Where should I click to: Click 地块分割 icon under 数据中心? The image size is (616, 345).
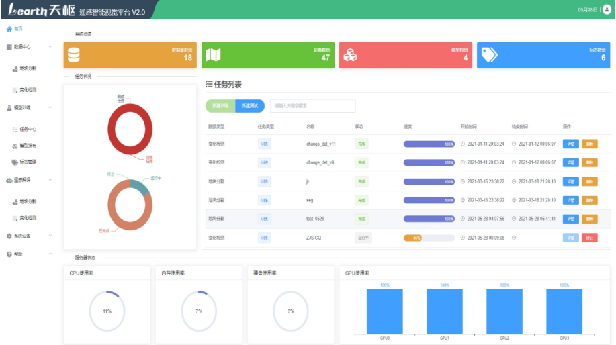tap(15, 68)
